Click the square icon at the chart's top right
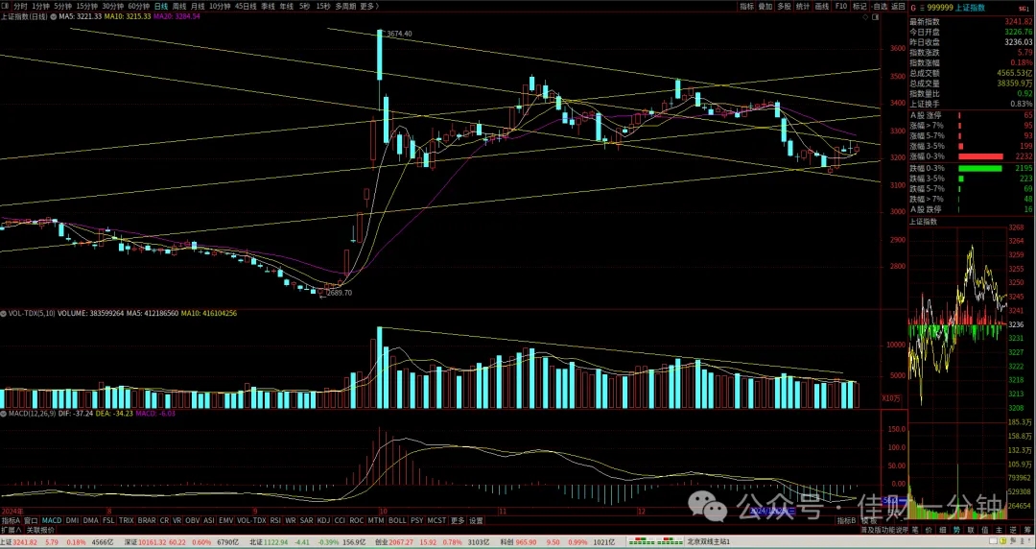1036x549 pixels. pos(876,16)
